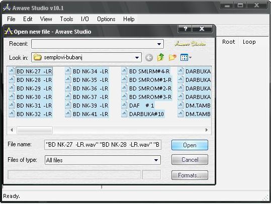Open the View menu
This screenshot has height=204, width=271.
pos(46,19)
